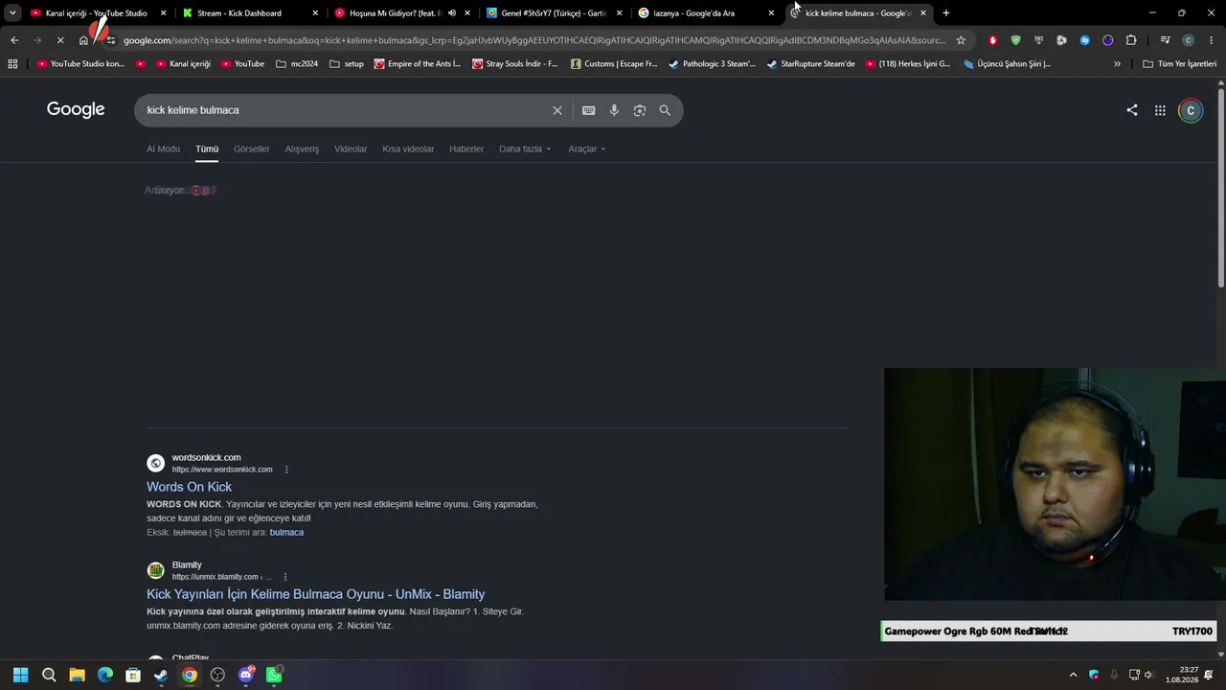Show more bookmarks with the chevron
Viewport: 1226px width, 690px height.
coord(1117,64)
